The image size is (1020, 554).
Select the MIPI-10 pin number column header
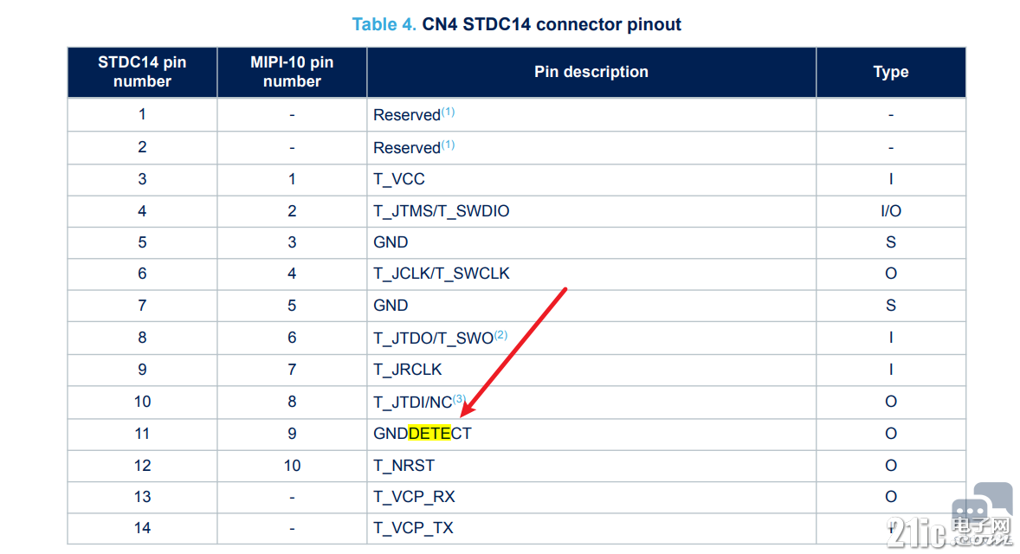pos(292,72)
